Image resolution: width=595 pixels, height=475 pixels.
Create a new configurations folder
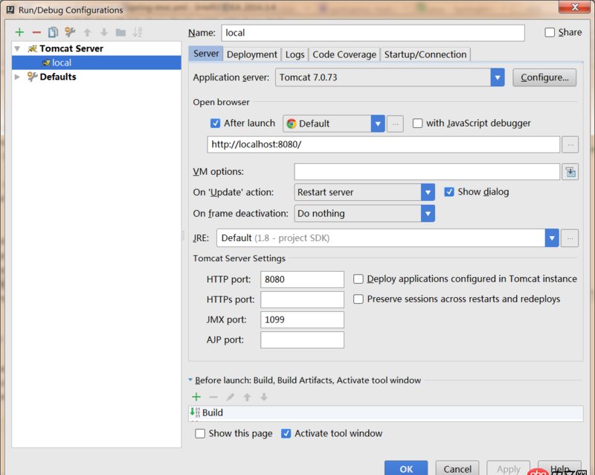(119, 32)
